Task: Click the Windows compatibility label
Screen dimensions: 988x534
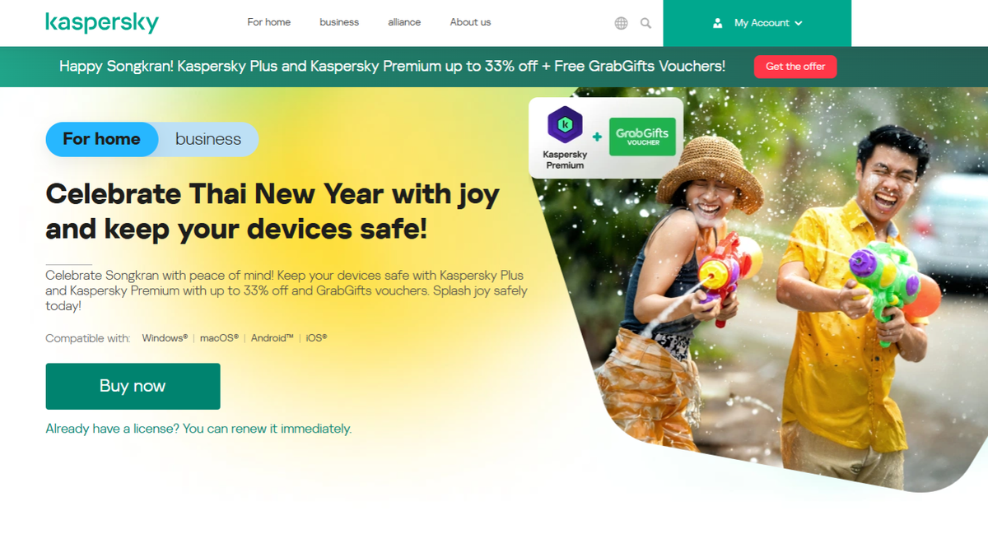Action: point(165,338)
